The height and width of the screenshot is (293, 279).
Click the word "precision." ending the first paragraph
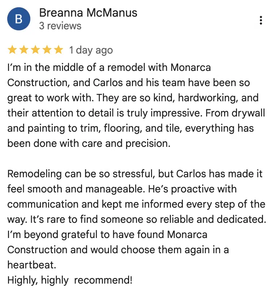pos(147,143)
